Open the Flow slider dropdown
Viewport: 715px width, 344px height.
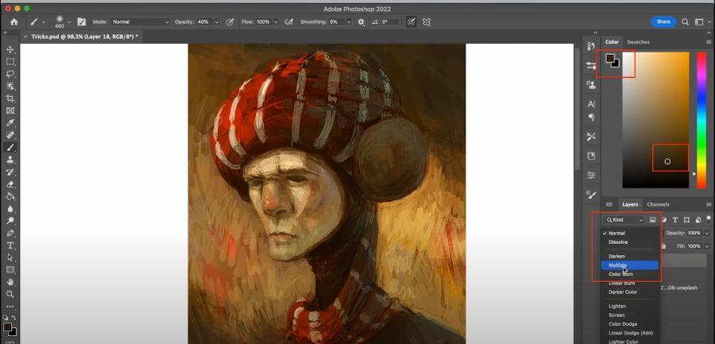[276, 22]
